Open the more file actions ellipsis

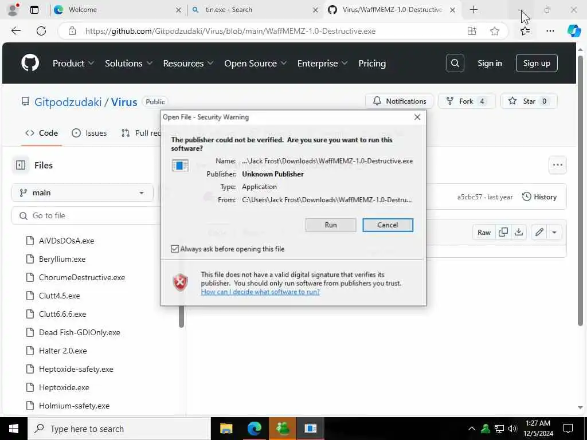pyautogui.click(x=557, y=165)
